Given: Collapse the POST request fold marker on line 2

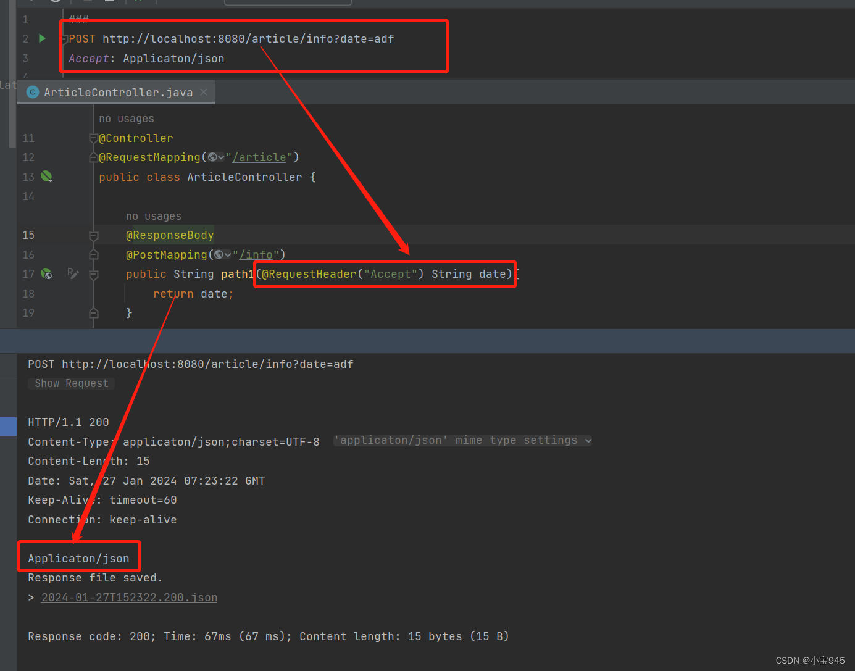Looking at the screenshot, I should click(x=64, y=40).
